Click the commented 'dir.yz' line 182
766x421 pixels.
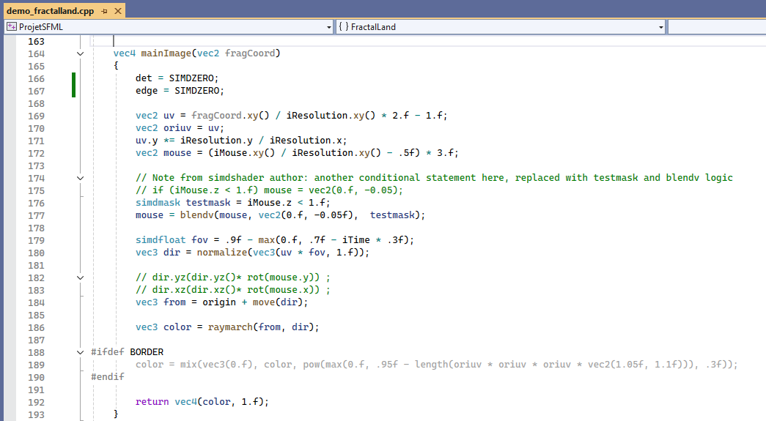pyautogui.click(x=233, y=277)
